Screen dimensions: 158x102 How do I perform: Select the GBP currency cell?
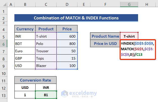(25, 58)
